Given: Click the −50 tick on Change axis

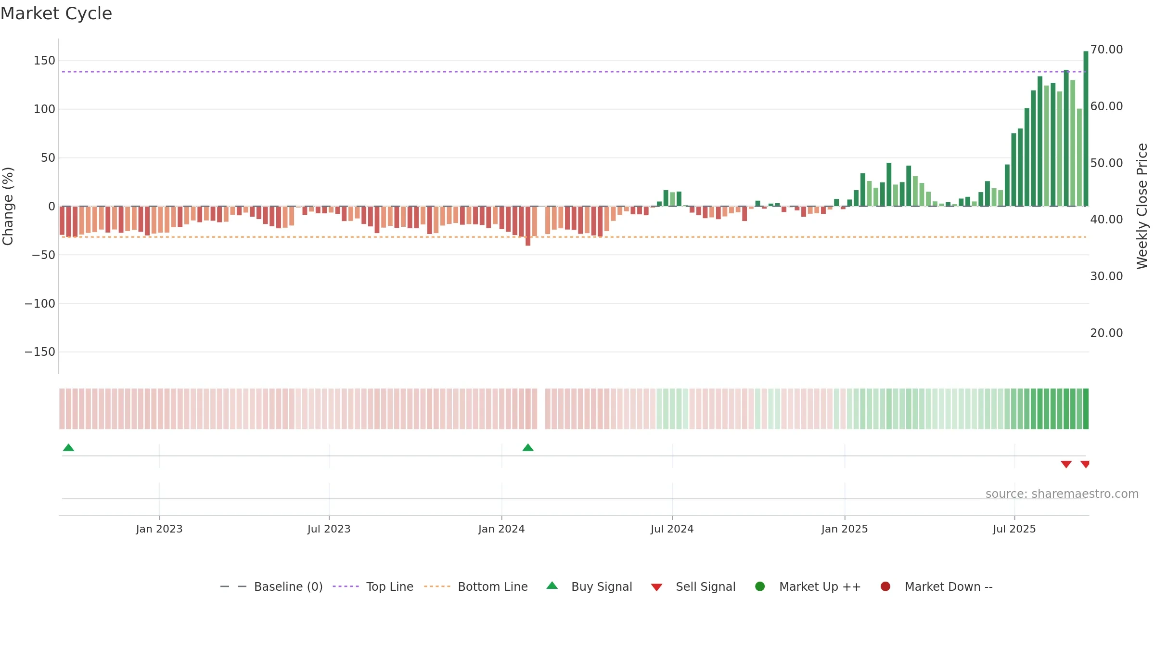Looking at the screenshot, I should pyautogui.click(x=43, y=255).
